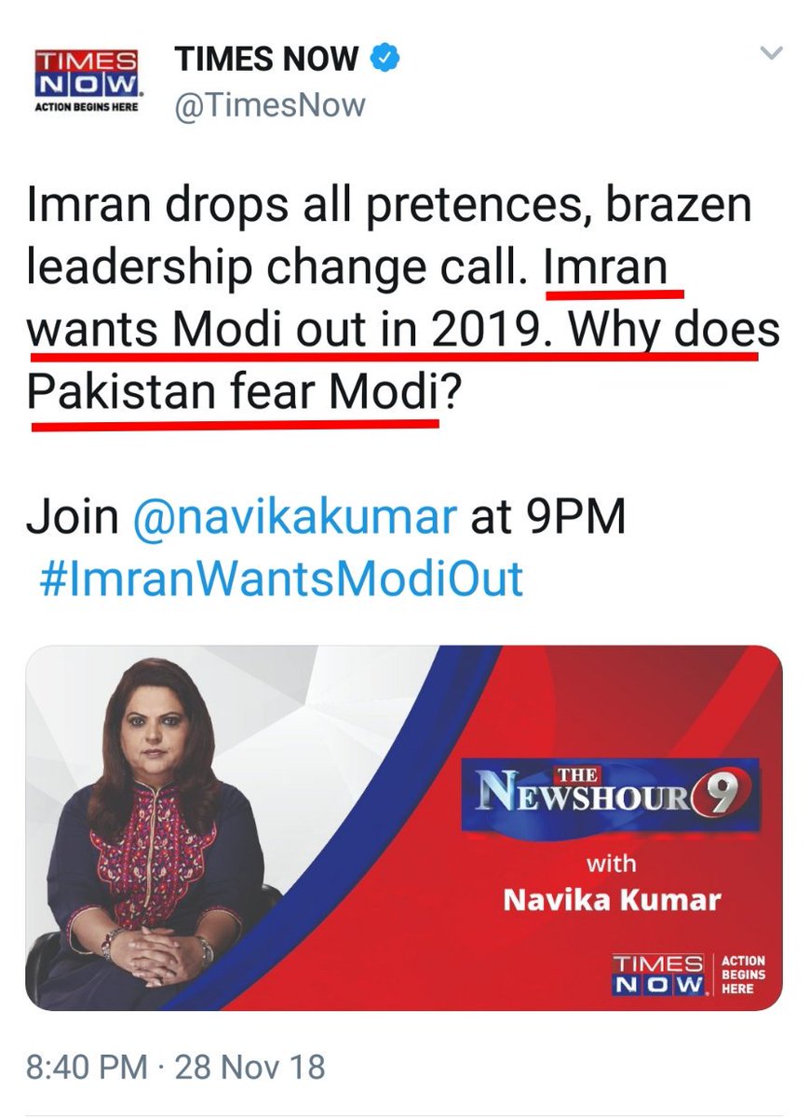Click the underlined 'Pakistan fear Modi' text
The width and height of the screenshot is (810, 1118).
pyautogui.click(x=231, y=392)
